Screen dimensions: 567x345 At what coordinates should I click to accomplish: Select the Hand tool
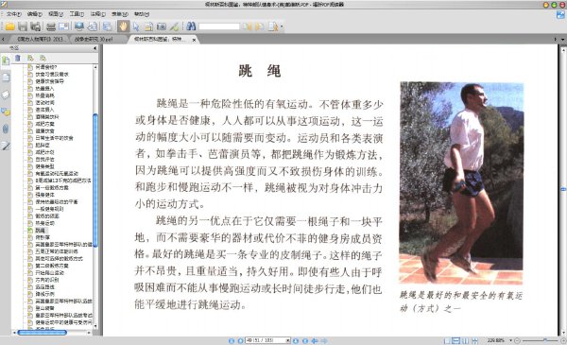pyautogui.click(x=123, y=26)
